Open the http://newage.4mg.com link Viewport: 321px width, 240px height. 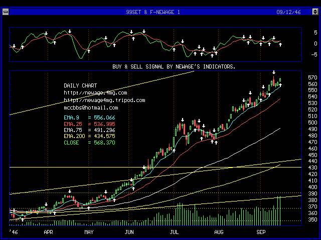[95, 93]
